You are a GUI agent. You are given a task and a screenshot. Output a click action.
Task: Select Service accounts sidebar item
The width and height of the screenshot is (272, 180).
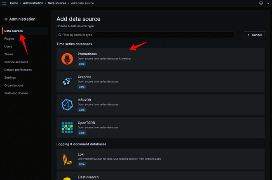[x=16, y=62]
